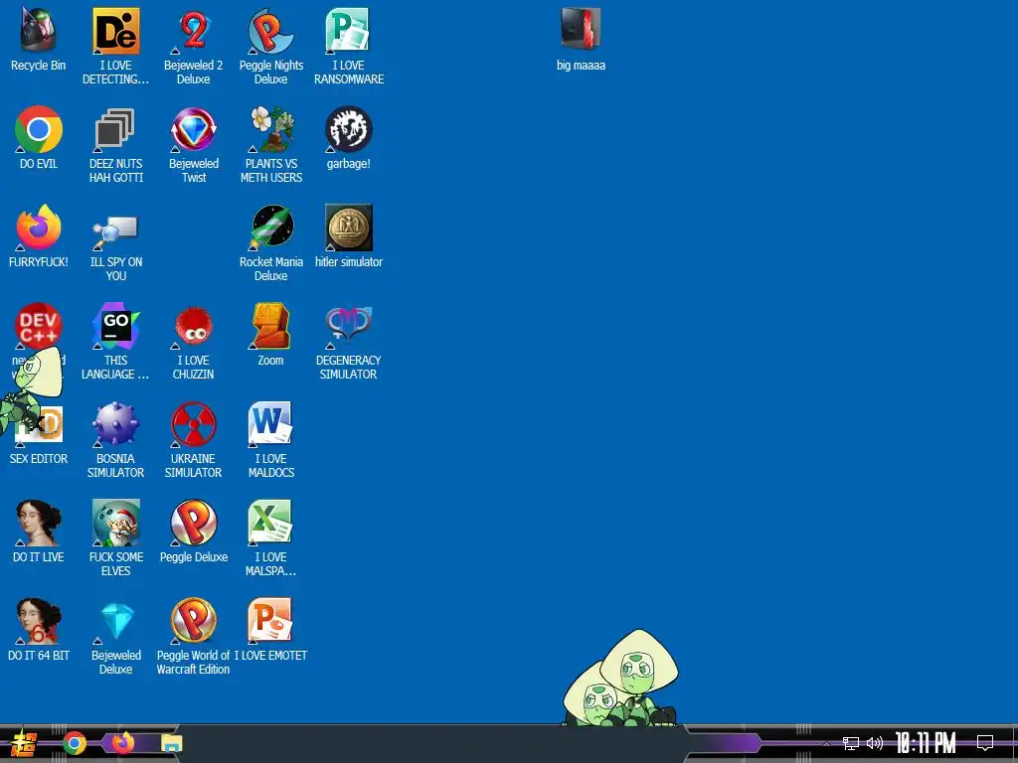Screen dimensions: 1018x763
Task: Open the volume control tray icon
Action: [x=875, y=743]
